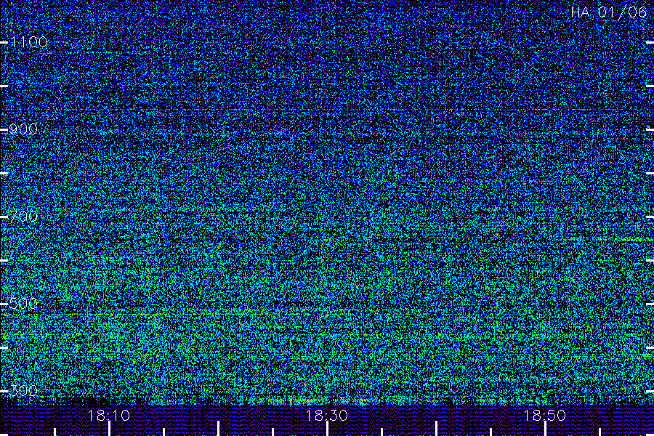The height and width of the screenshot is (436, 654).
Task: Click the 18:30 time axis label
Action: tap(326, 416)
